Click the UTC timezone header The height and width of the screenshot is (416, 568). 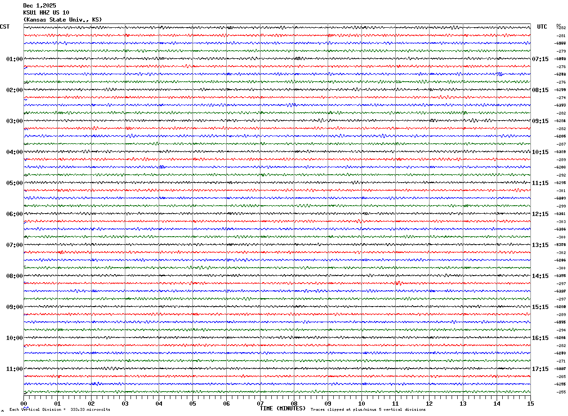(x=542, y=27)
